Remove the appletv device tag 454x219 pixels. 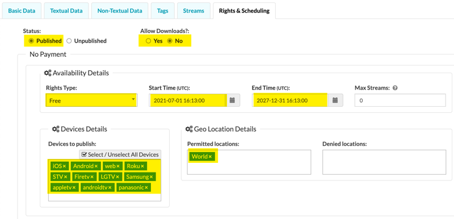74,187
